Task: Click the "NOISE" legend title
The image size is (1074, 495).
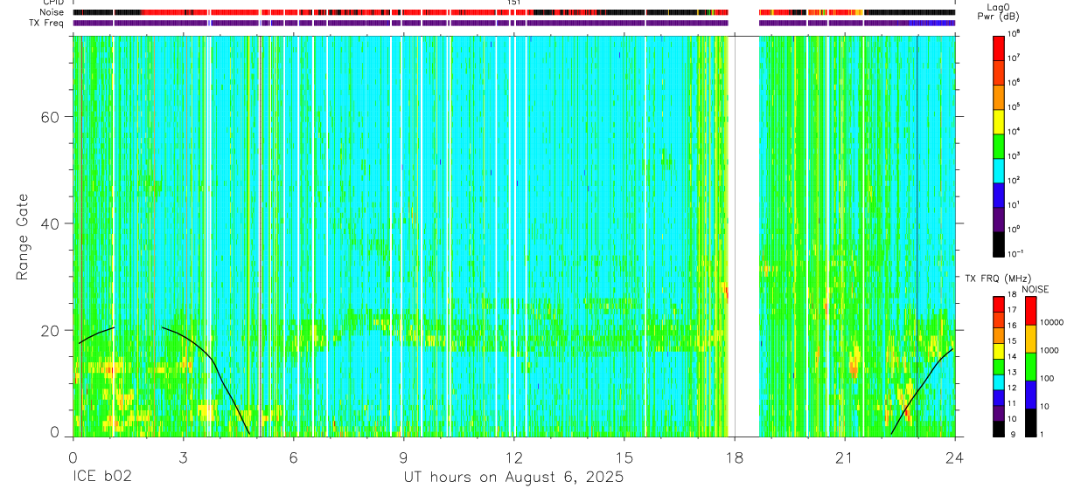Action: coord(1036,289)
